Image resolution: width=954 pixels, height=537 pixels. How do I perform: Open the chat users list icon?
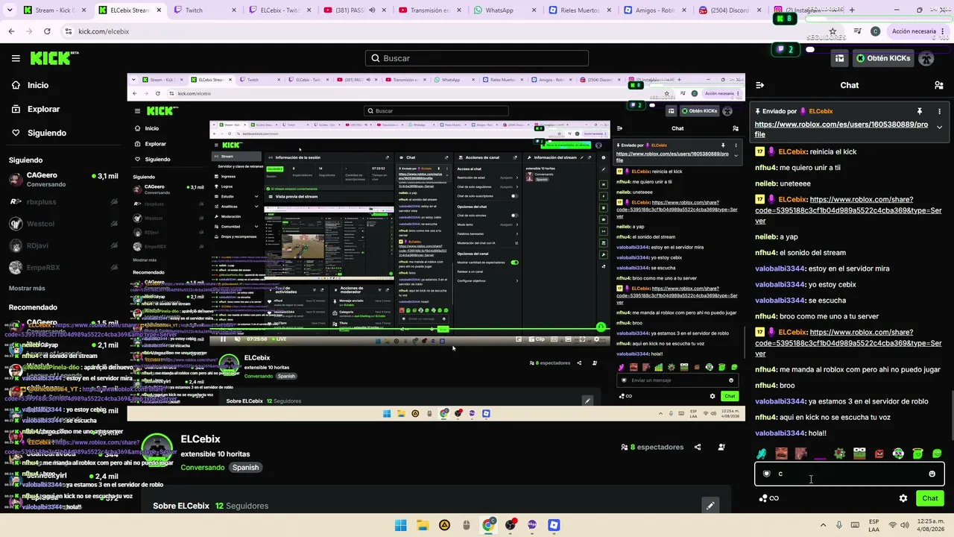939,85
